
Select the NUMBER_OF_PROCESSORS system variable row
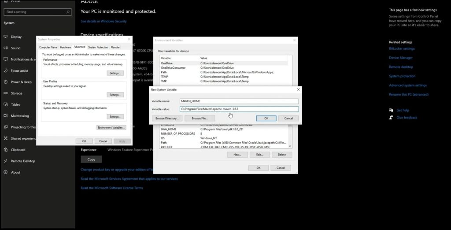click(x=223, y=134)
